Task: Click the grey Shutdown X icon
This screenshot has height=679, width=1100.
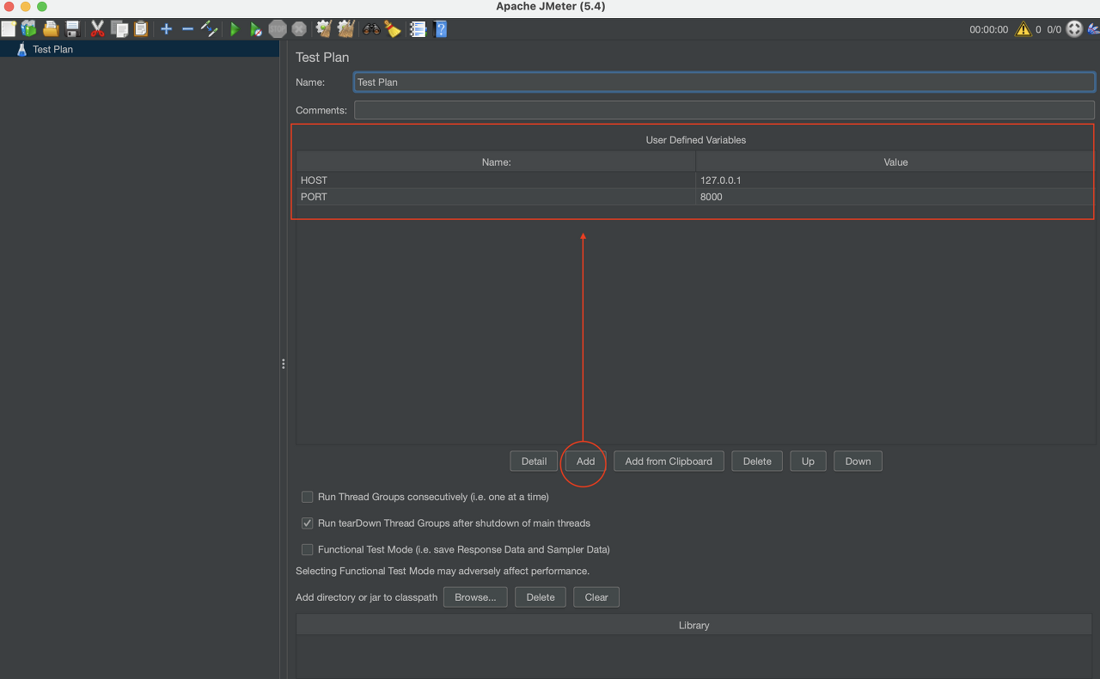Action: point(299,29)
